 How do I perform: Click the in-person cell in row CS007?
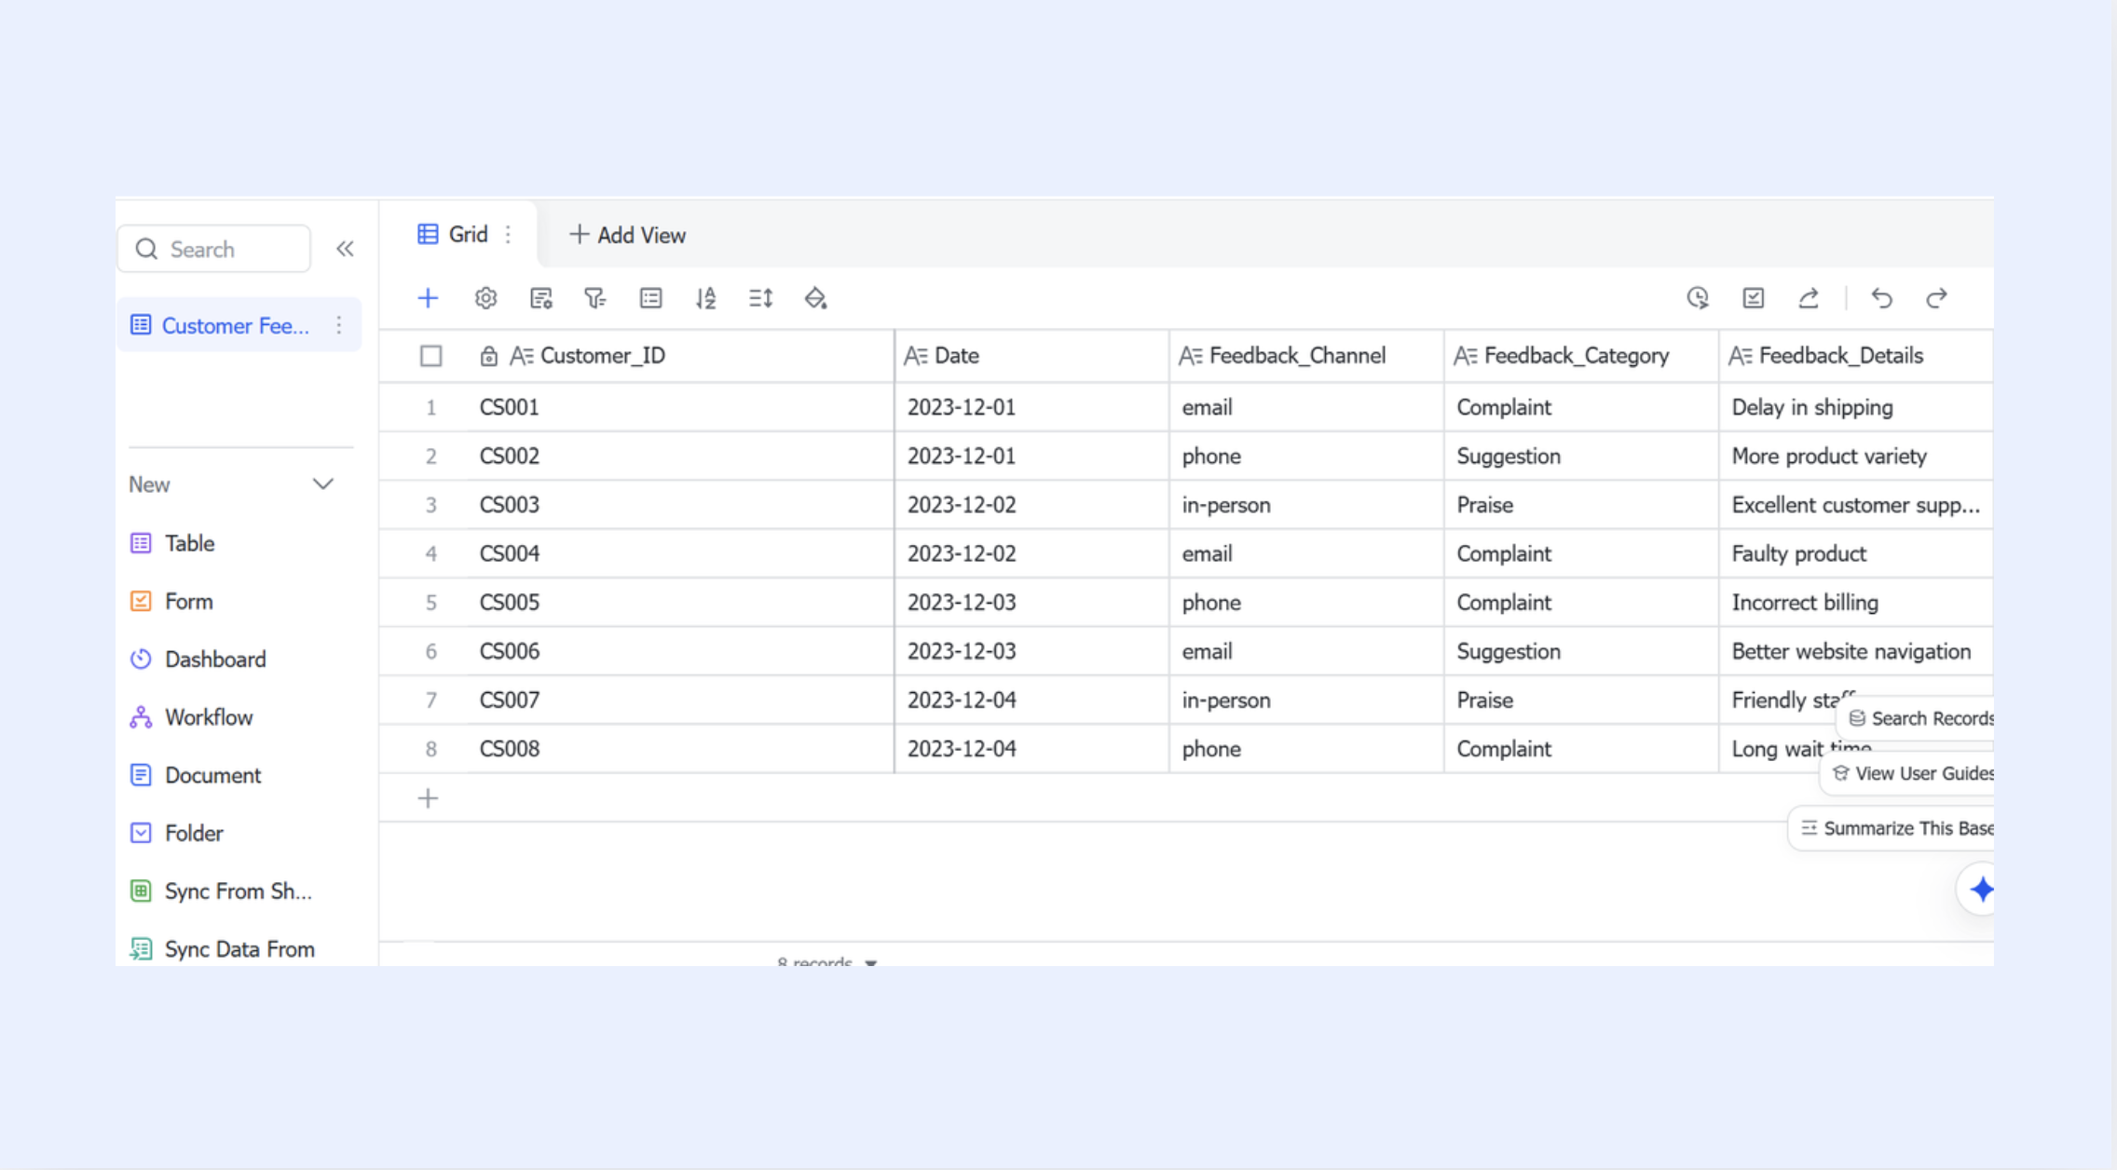pos(1306,700)
